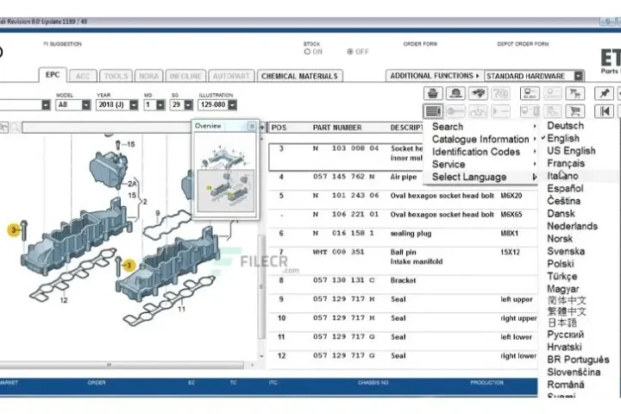Select the stock ON radio button
The image size is (621, 414).
tap(307, 52)
